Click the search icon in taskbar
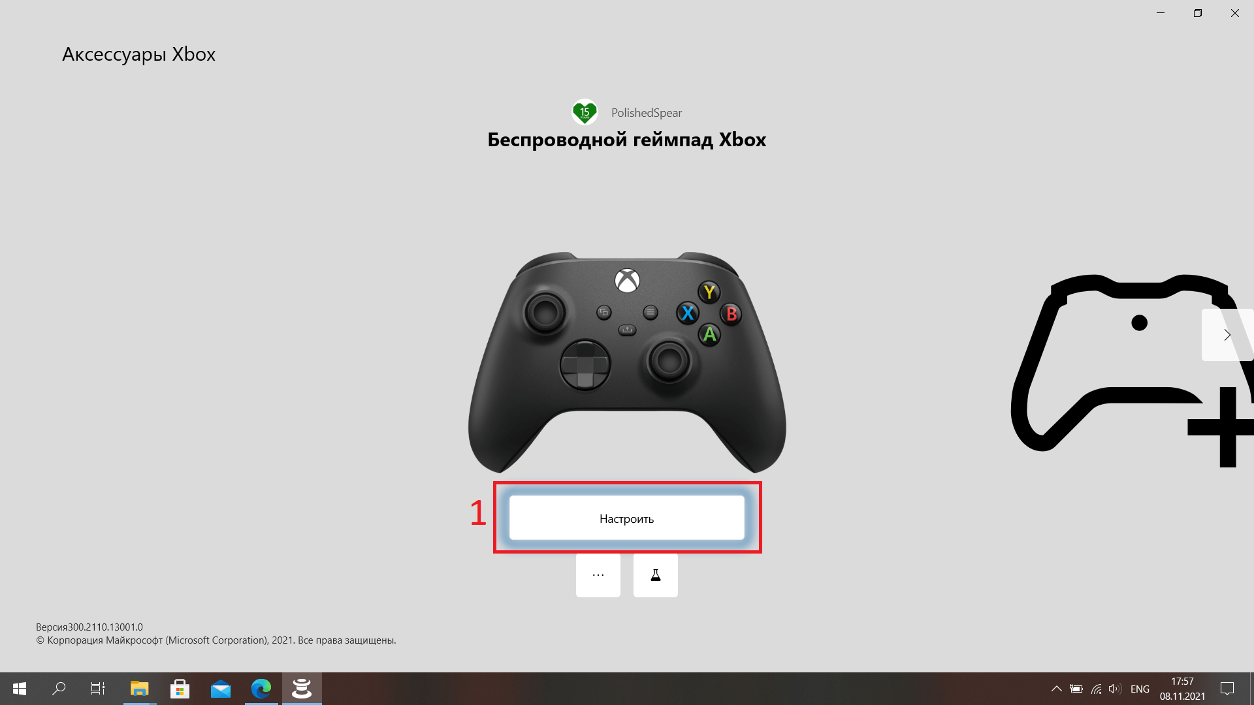 tap(59, 688)
